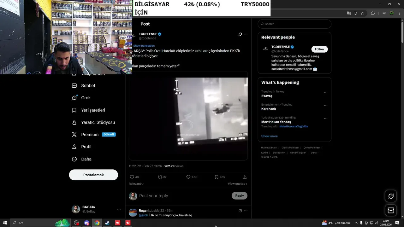This screenshot has height=227, width=404.
Task: Open Çerez Politikası footer link
Action: (x=312, y=148)
